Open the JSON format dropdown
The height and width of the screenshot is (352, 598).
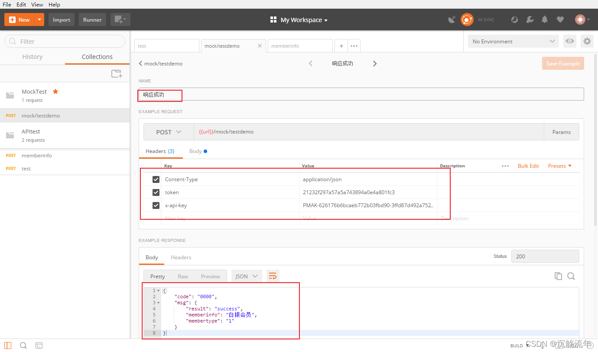[x=247, y=276]
